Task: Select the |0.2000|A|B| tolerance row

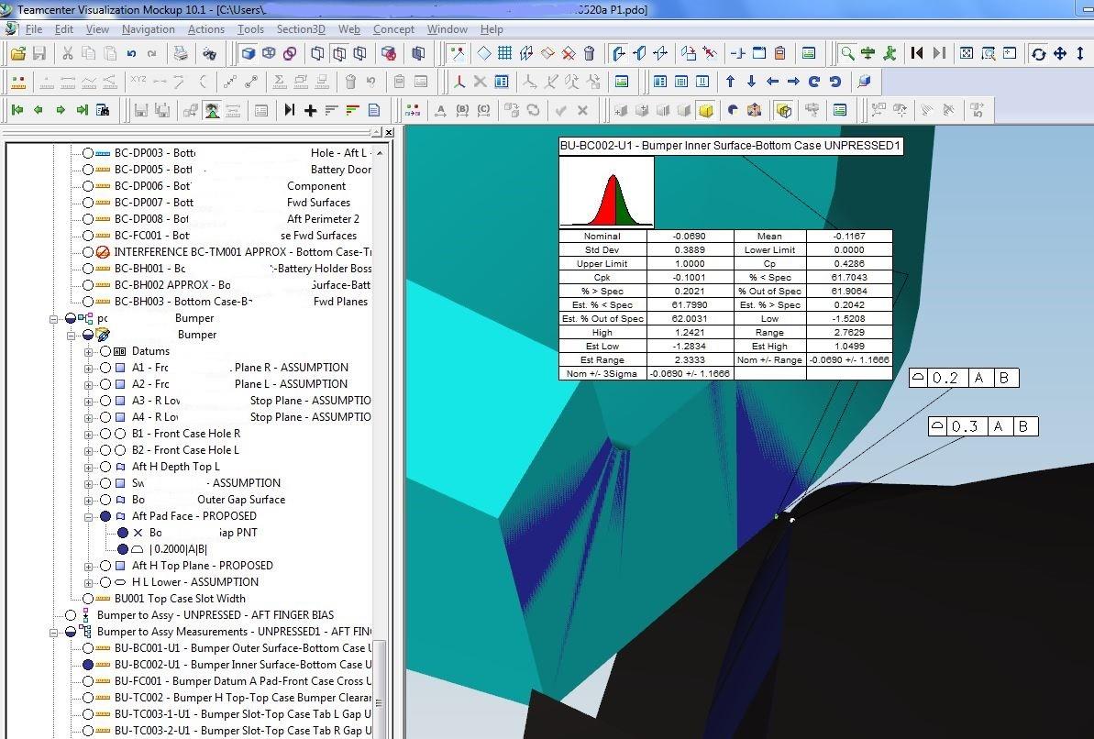Action: point(178,549)
